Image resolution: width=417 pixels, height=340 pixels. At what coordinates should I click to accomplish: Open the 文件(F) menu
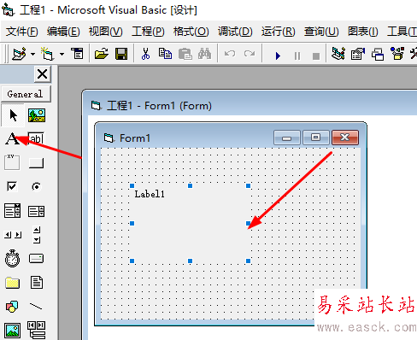22,32
